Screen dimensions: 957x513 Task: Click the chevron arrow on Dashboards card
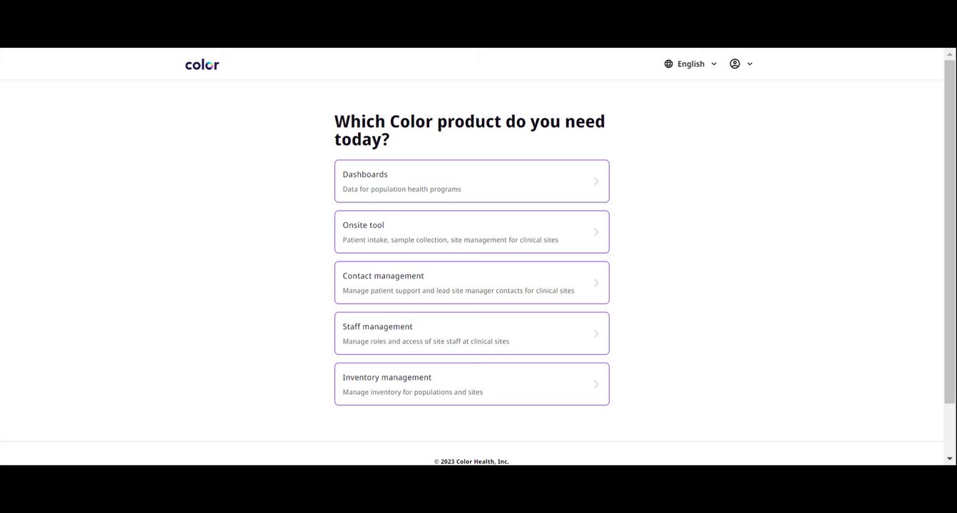click(596, 182)
